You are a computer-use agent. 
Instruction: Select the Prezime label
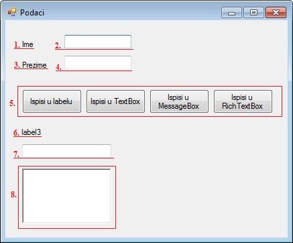click(34, 65)
